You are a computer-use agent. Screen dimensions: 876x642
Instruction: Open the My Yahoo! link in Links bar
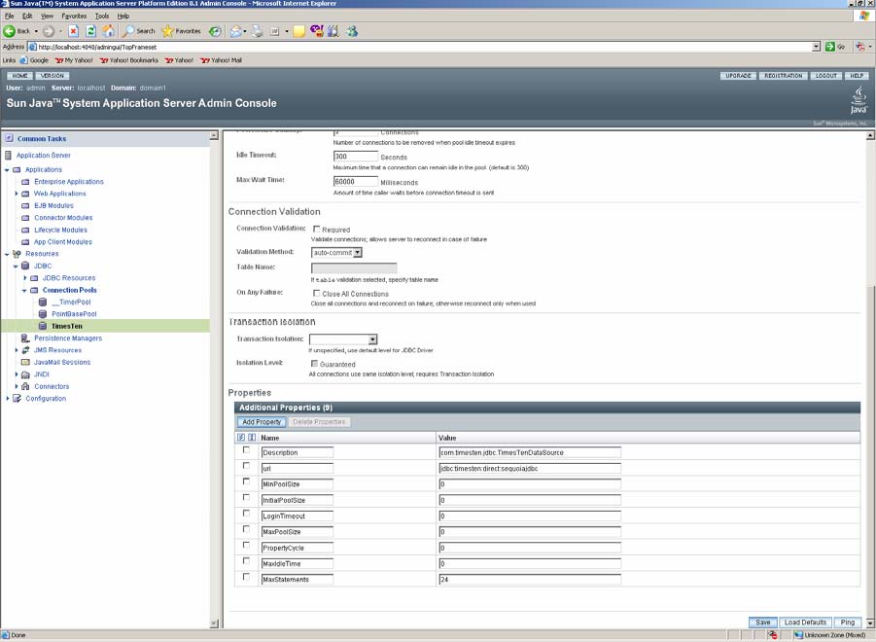[74, 60]
